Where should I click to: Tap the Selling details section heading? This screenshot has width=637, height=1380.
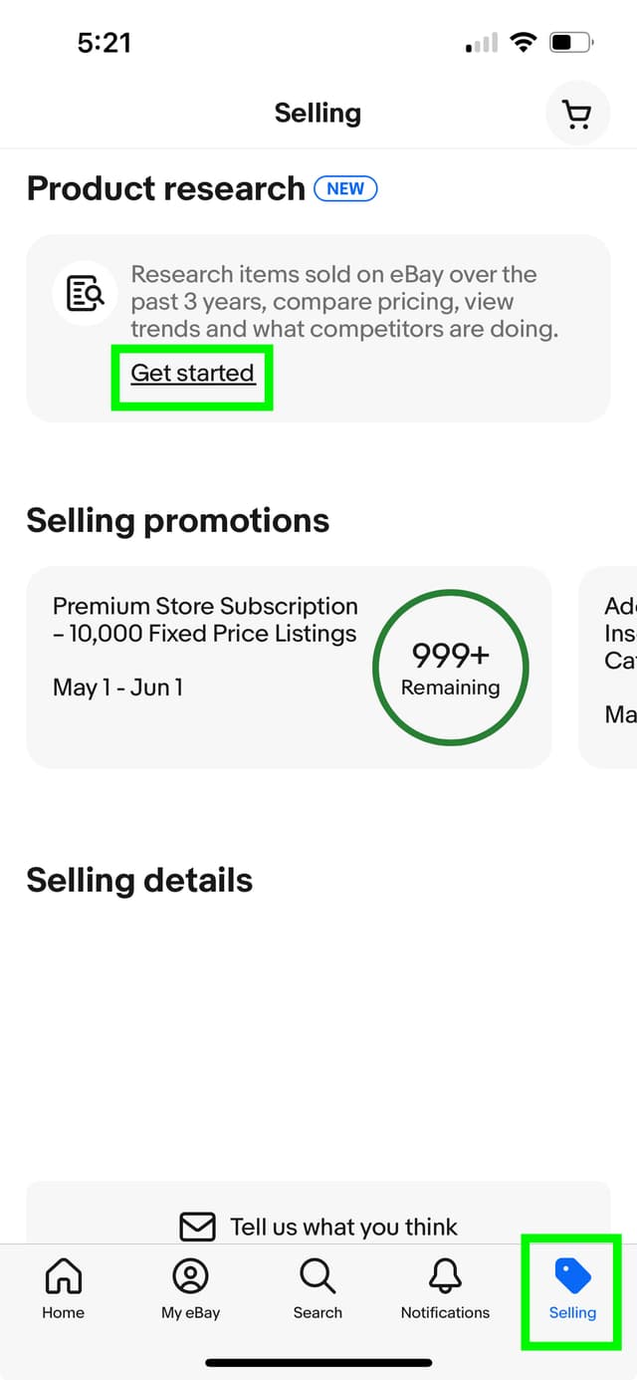(x=139, y=880)
